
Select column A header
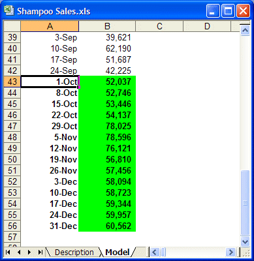(x=50, y=26)
